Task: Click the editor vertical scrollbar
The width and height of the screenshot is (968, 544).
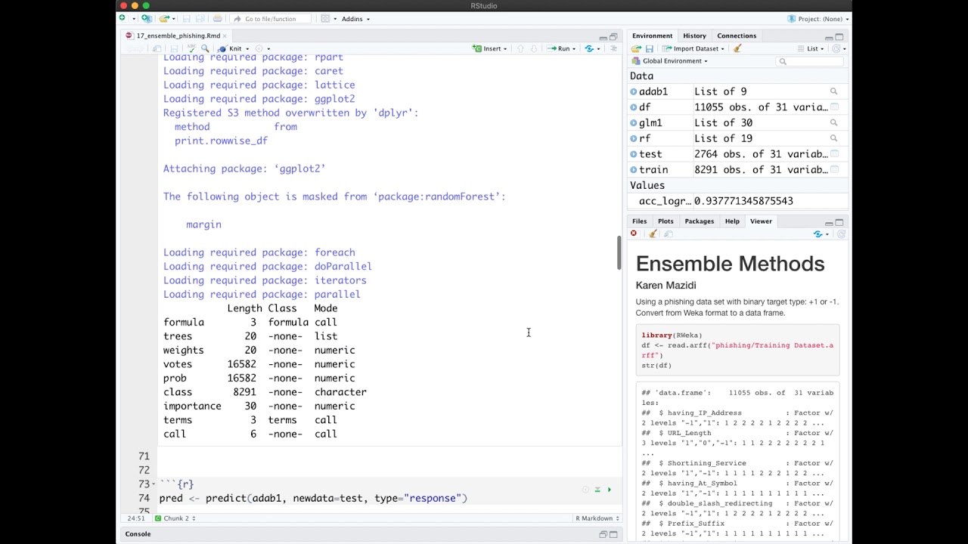Action: (619, 252)
